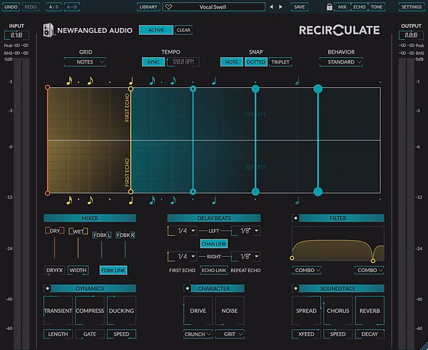The width and height of the screenshot is (428, 350).
Task: Open SETTINGS
Action: (x=412, y=7)
